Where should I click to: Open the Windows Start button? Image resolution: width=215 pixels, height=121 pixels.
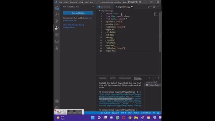coord(93,118)
